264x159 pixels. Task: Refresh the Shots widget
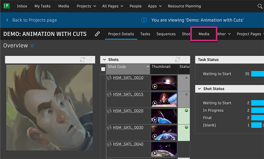coord(177,60)
